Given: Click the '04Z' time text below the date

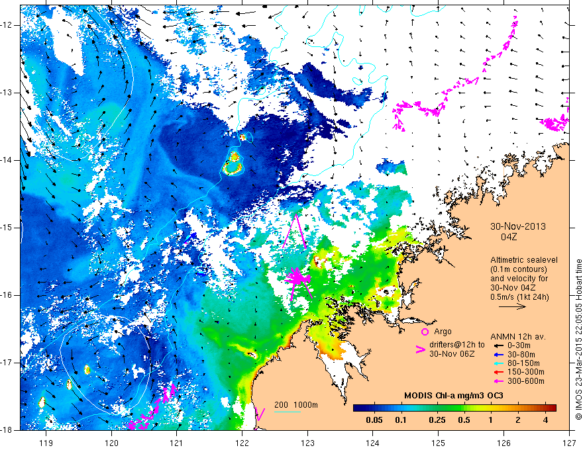Looking at the screenshot, I should [509, 237].
